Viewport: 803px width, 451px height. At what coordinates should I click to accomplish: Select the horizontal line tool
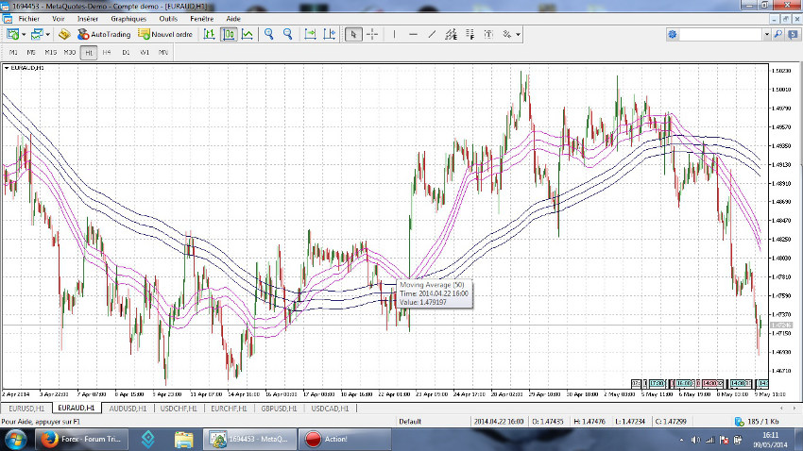413,34
